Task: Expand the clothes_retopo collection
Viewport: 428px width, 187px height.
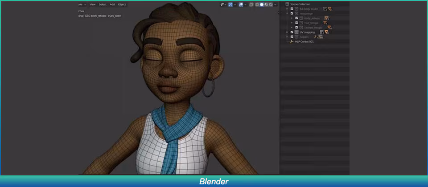Action: pos(292,27)
